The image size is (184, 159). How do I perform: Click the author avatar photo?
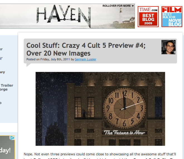[x=168, y=47]
